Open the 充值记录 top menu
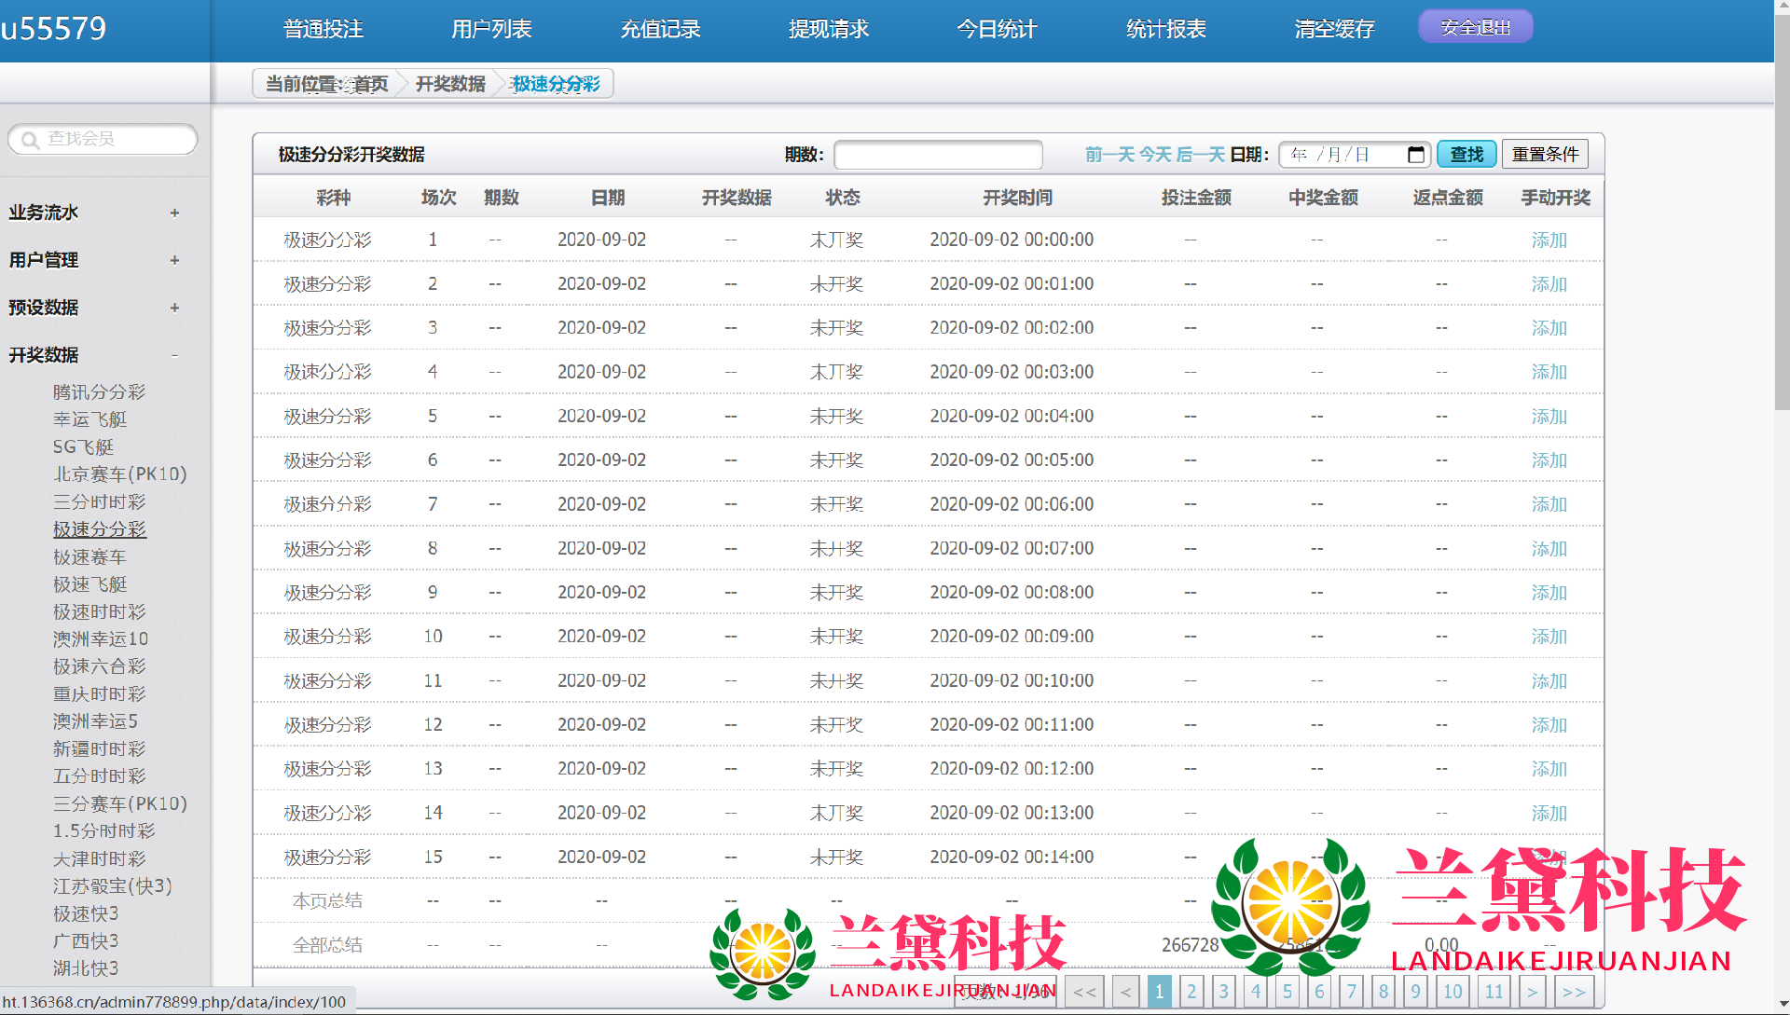This screenshot has height=1015, width=1790. [660, 29]
